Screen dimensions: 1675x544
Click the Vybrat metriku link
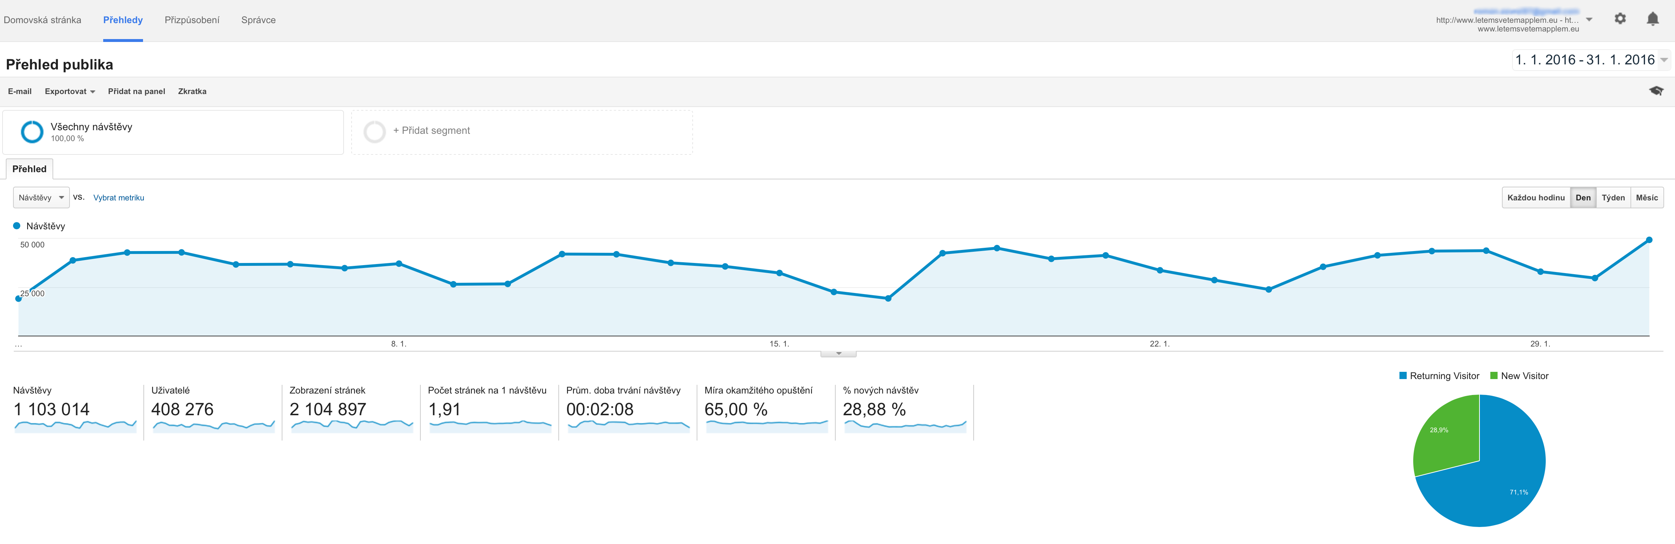tap(118, 198)
